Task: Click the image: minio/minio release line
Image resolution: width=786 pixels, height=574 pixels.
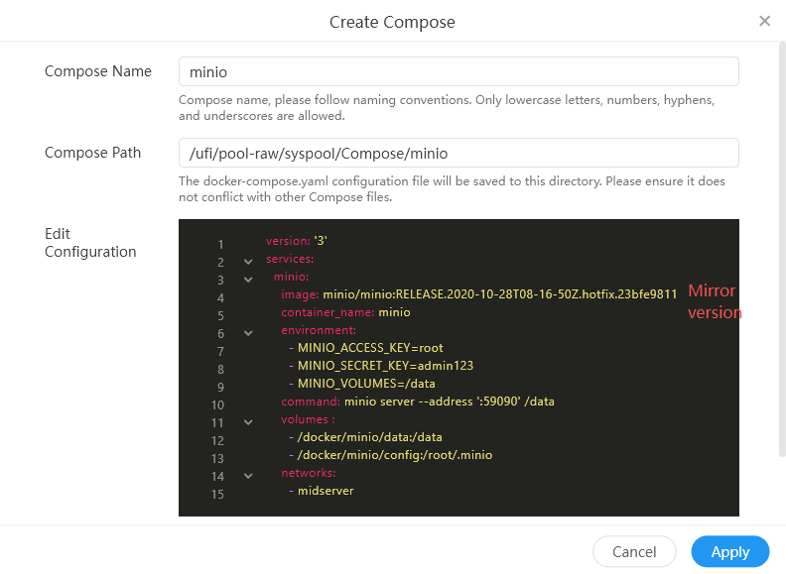Action: click(x=478, y=294)
